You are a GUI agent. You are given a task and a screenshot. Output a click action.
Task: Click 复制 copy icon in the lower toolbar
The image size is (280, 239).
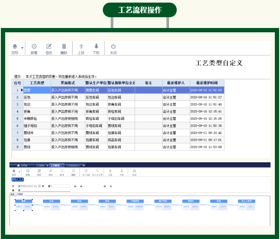tap(73, 171)
